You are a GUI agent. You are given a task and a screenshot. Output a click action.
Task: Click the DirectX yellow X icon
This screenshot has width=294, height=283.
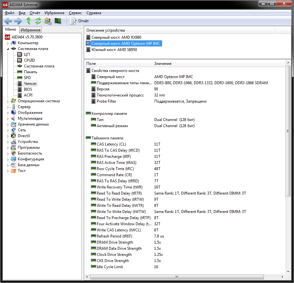[14, 136]
